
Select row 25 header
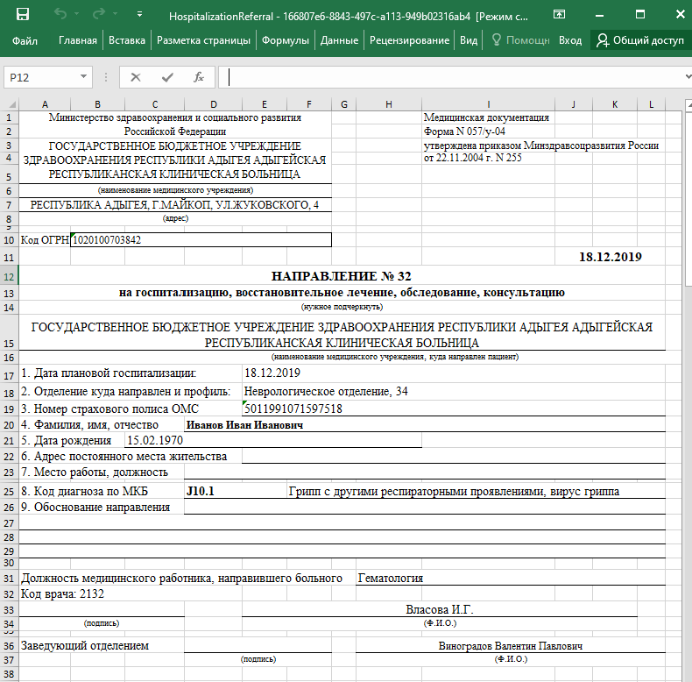coord(9,491)
